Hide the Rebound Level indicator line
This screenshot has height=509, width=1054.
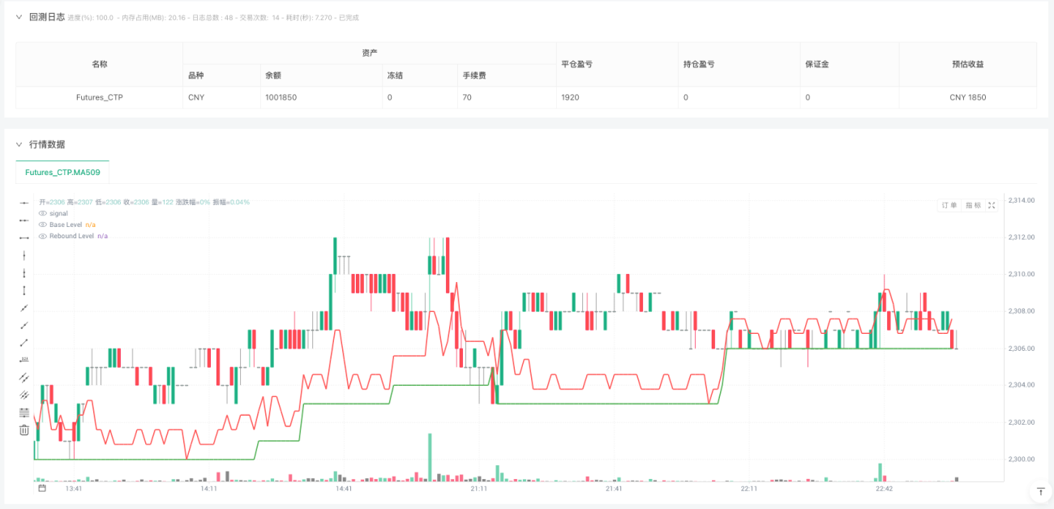coord(42,236)
